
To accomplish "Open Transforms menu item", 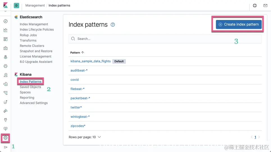I will coord(28,40).
